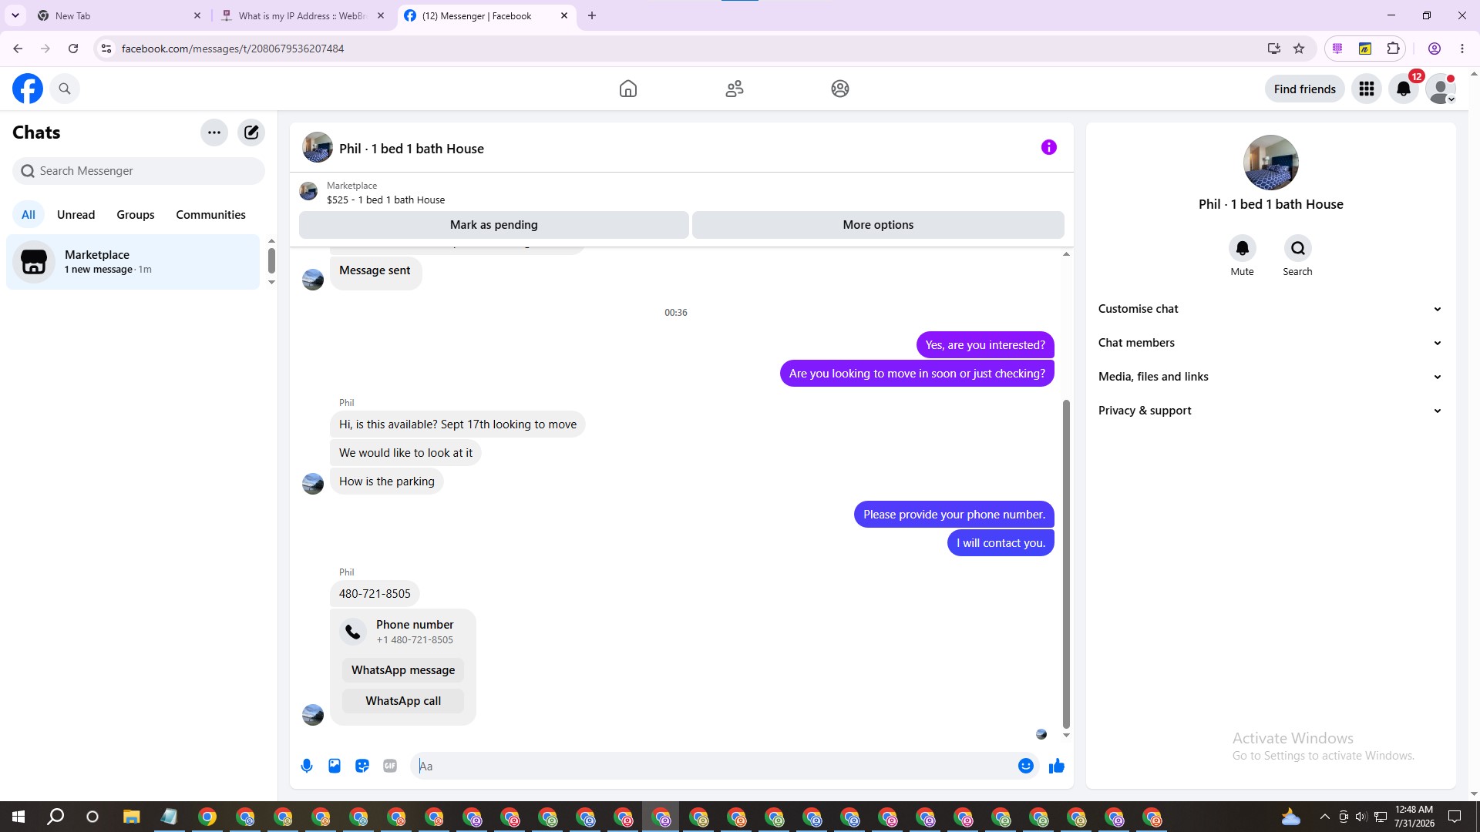Open conversation information purple icon
This screenshot has height=832, width=1480.
tap(1049, 147)
